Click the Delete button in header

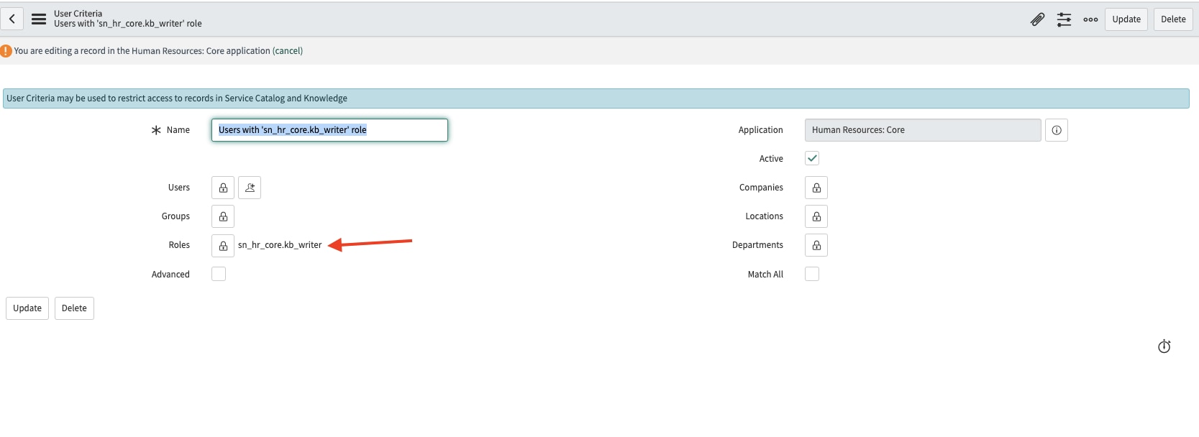click(1172, 19)
